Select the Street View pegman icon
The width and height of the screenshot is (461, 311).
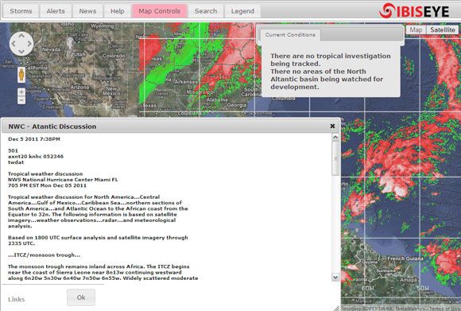(x=21, y=75)
